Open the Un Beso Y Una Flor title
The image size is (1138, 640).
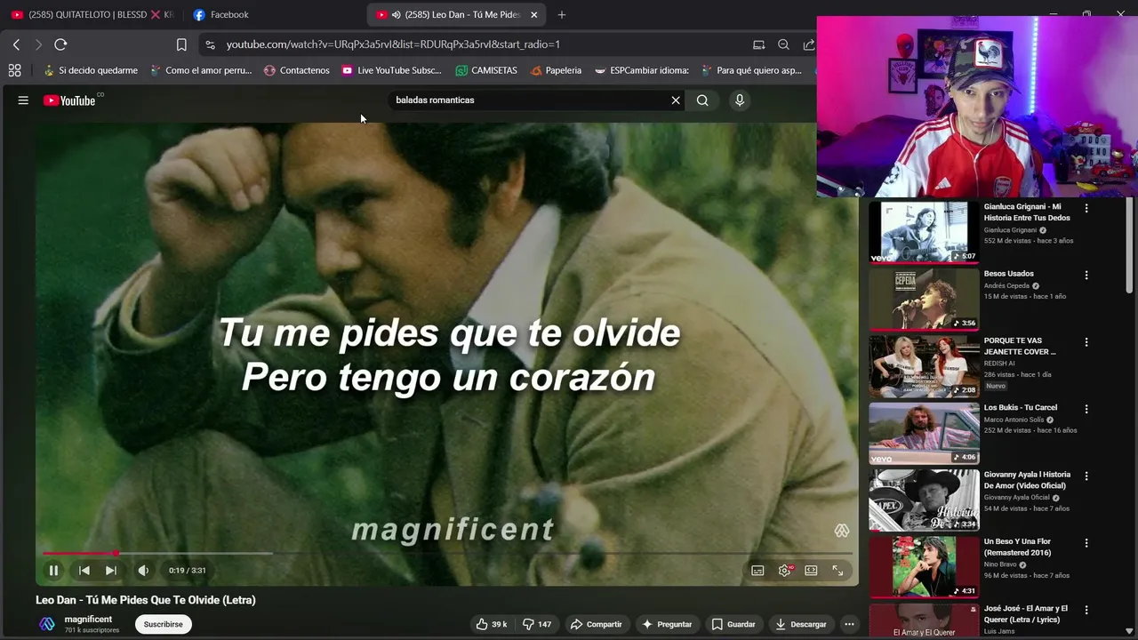pyautogui.click(x=1017, y=547)
